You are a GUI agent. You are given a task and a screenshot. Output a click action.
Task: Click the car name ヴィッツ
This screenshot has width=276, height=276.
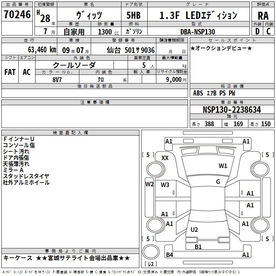pos(88,15)
